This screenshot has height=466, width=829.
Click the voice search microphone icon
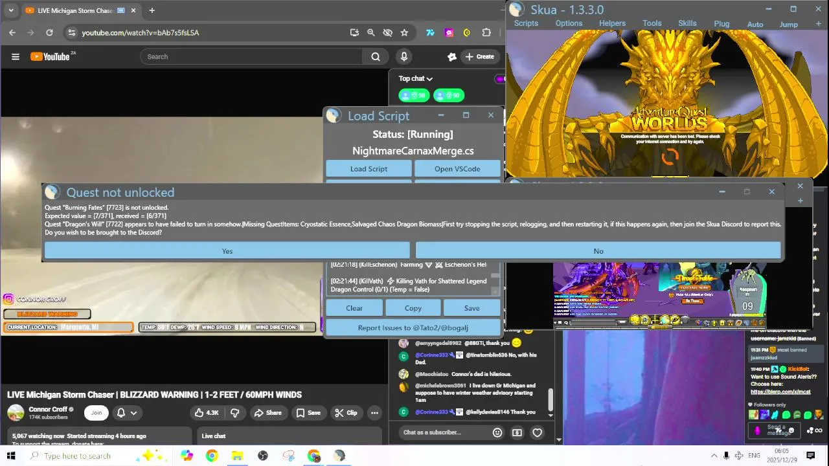point(403,56)
